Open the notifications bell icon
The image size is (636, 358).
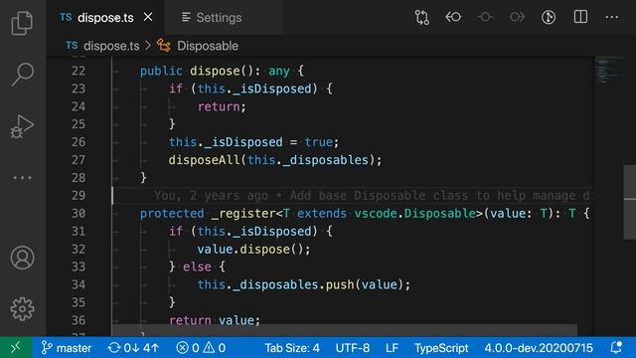tap(616, 347)
